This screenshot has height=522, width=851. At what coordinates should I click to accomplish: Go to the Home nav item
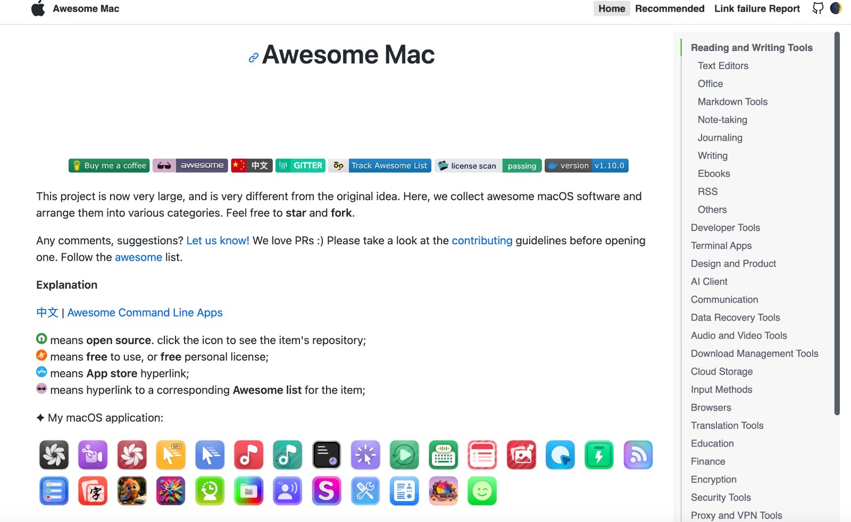click(x=612, y=8)
